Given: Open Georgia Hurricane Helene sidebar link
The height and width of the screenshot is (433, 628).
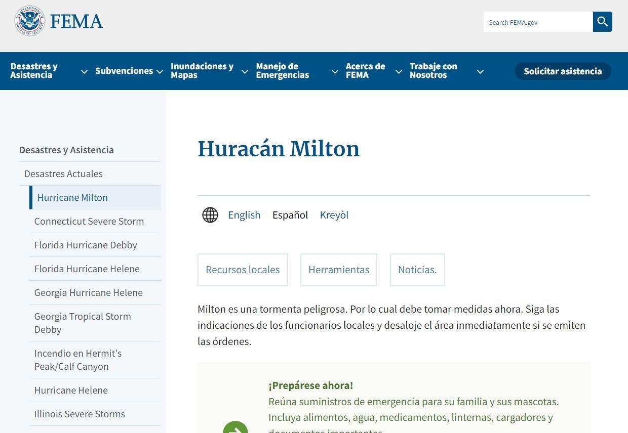Looking at the screenshot, I should point(88,292).
